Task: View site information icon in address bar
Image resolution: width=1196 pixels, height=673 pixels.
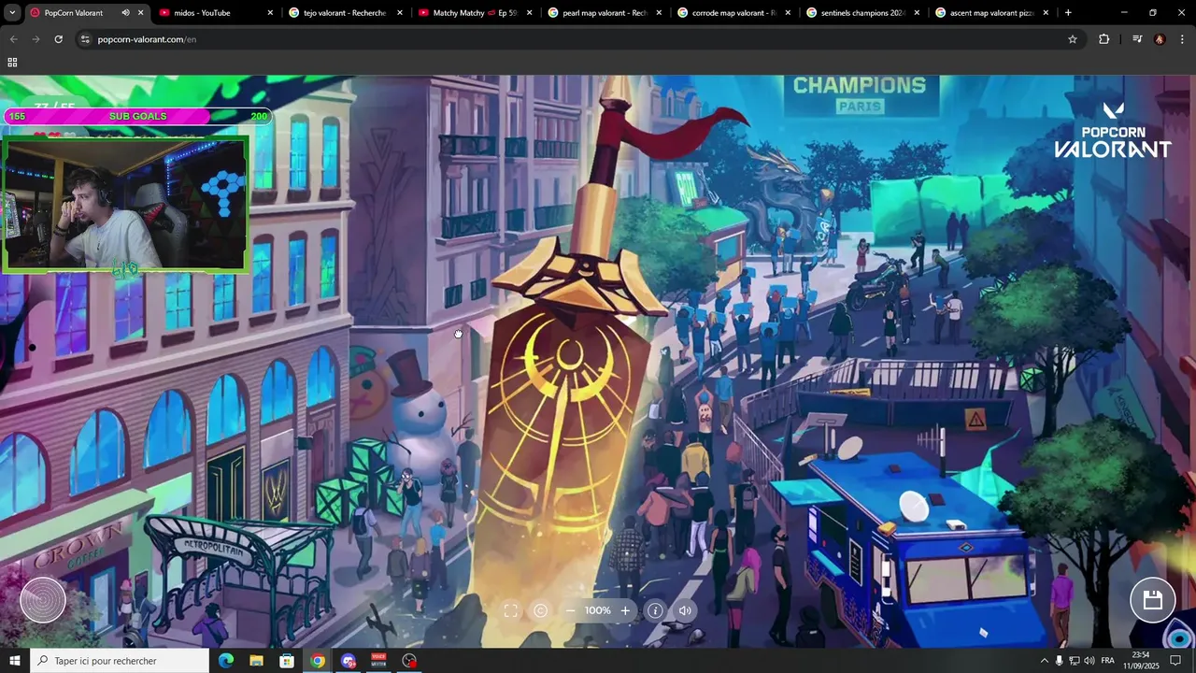Action: click(x=85, y=39)
